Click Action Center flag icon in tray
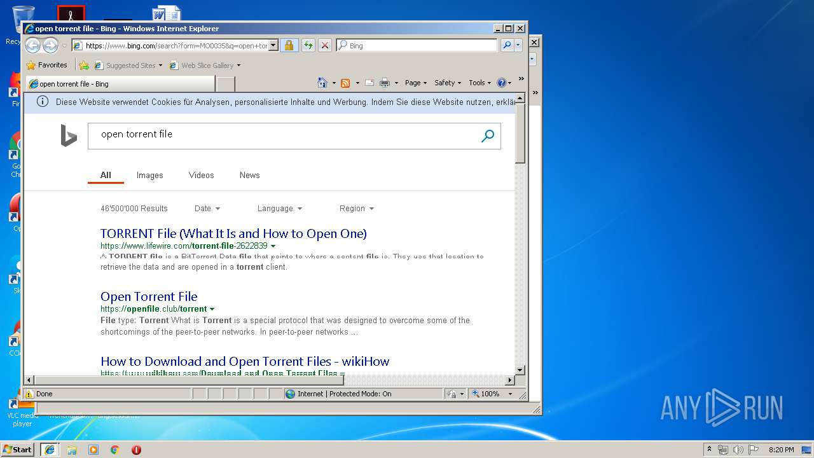 (754, 450)
